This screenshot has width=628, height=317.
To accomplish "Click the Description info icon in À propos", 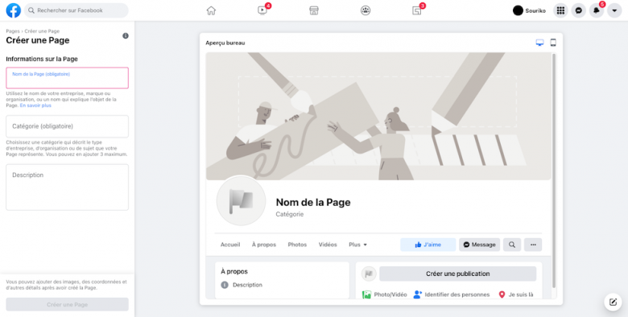I will (x=225, y=285).
